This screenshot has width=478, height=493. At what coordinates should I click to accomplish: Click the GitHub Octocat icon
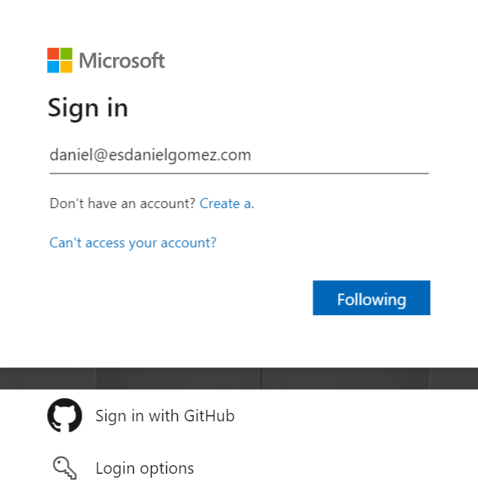coord(64,416)
